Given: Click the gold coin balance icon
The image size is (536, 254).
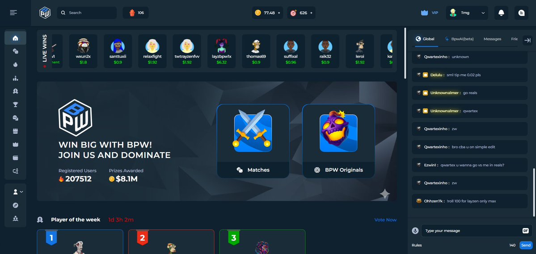Looking at the screenshot, I should 258,12.
